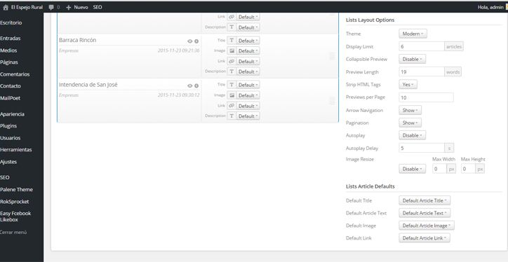Click Hola, admin account link
This screenshot has width=508, height=262.
tap(490, 7)
